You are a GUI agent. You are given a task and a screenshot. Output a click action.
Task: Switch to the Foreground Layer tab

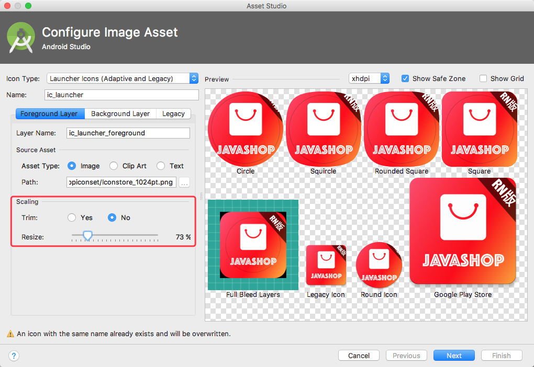coord(50,113)
